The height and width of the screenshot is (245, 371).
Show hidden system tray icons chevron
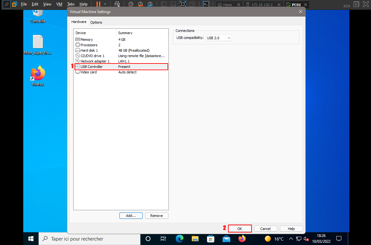[x=291, y=239]
